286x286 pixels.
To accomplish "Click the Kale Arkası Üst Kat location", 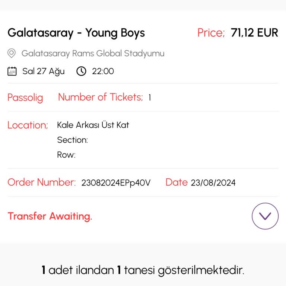I will (x=93, y=125).
